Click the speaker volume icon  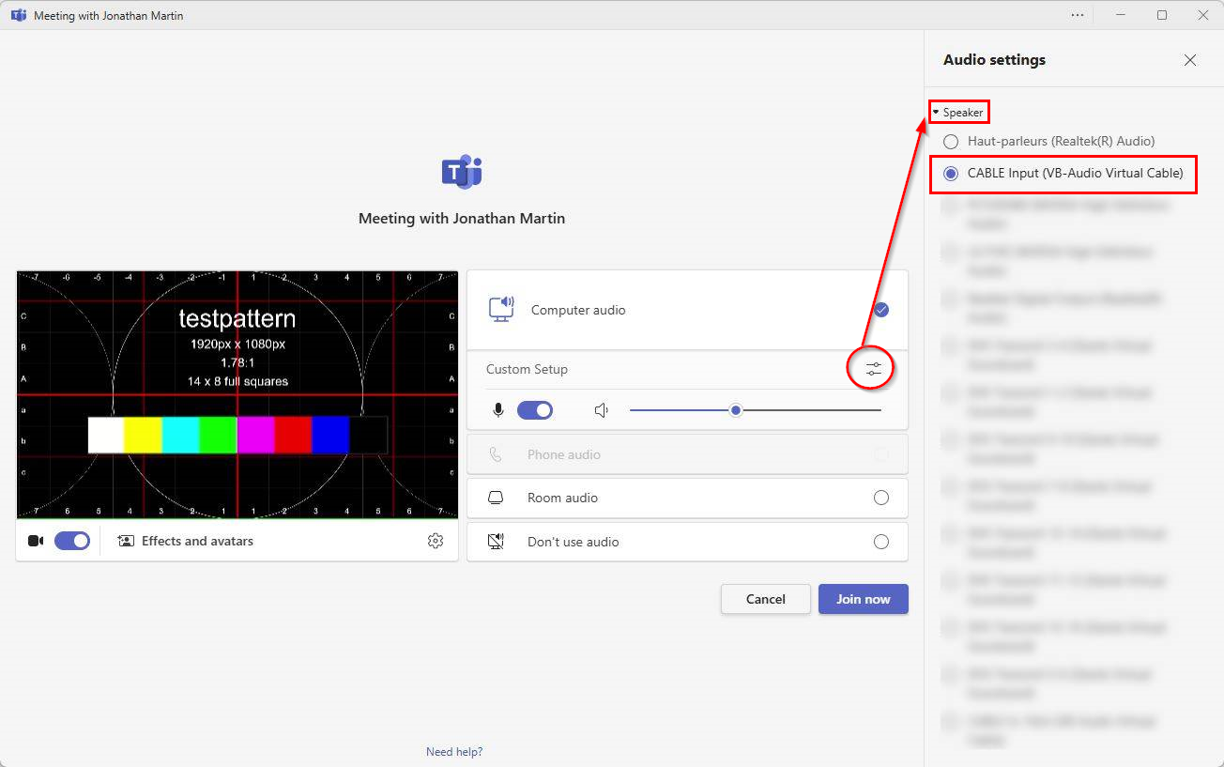pos(602,410)
